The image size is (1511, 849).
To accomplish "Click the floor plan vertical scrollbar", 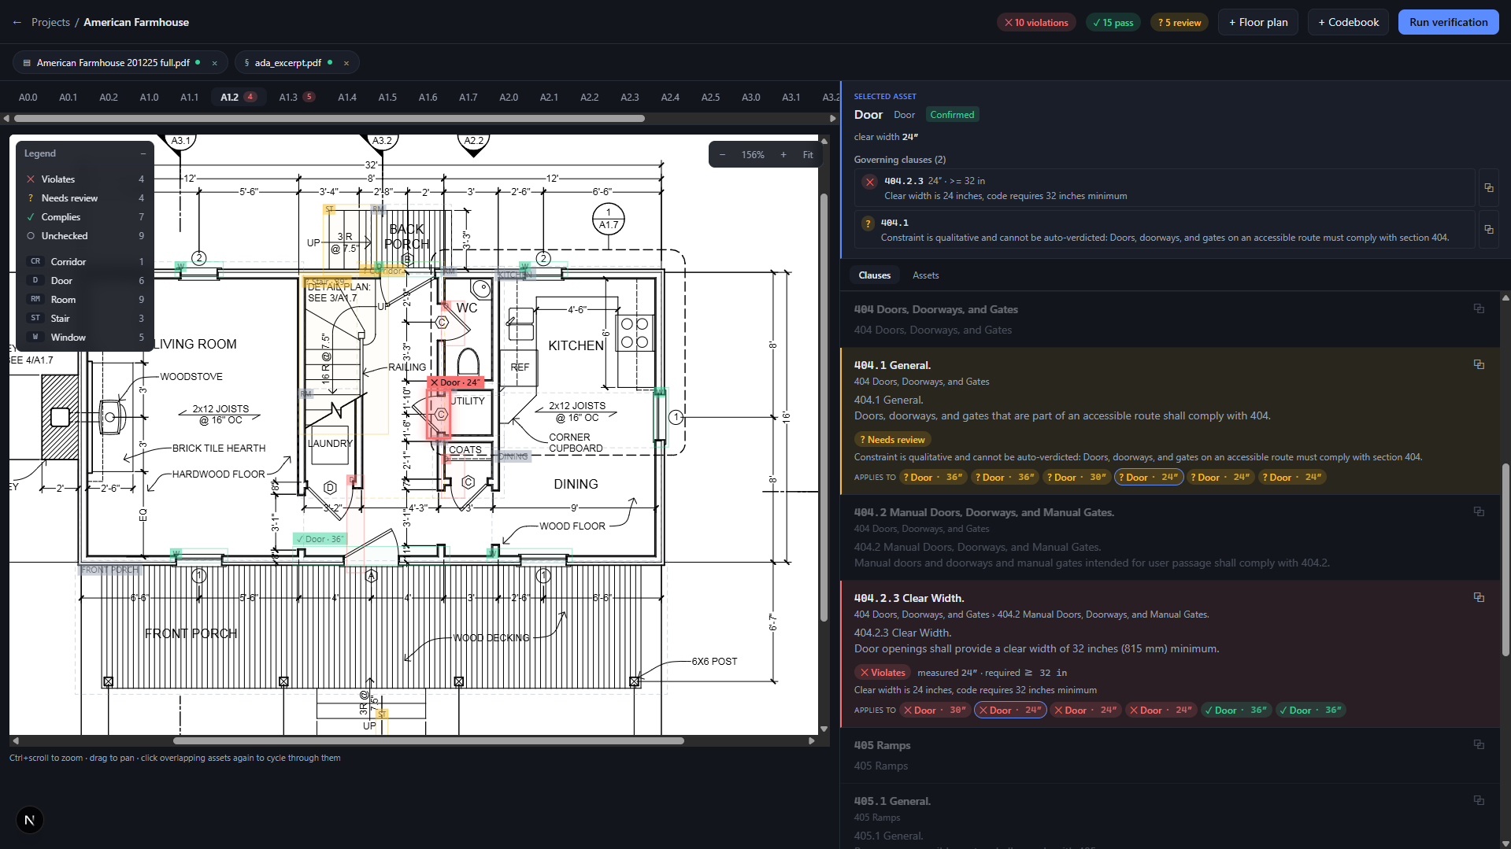I will point(824,408).
